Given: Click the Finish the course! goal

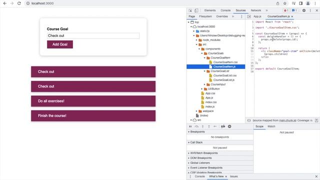Looking at the screenshot, I should pyautogui.click(x=93, y=115).
